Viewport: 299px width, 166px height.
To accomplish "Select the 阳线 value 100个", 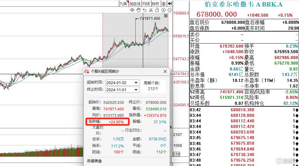I will 119,152.
